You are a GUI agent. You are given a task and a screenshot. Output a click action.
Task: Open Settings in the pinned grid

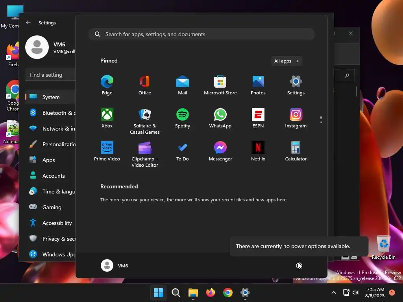pyautogui.click(x=296, y=85)
